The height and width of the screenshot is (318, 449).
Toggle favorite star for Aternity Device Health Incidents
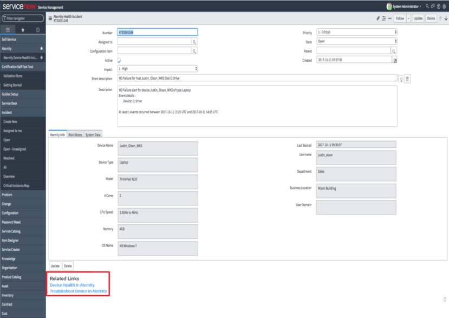pos(42,57)
